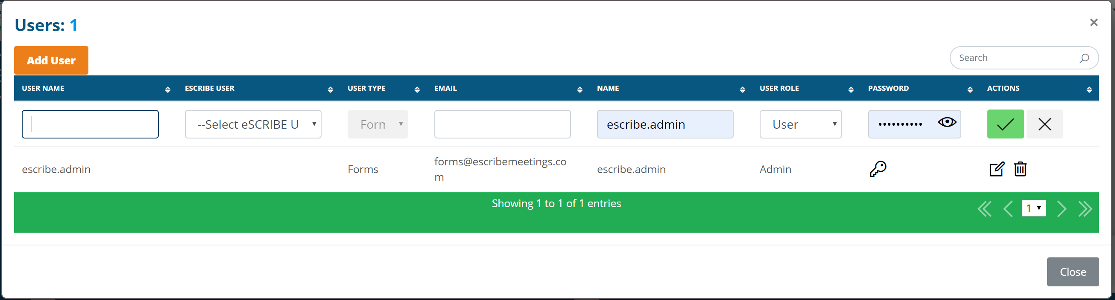This screenshot has width=1115, height=300.
Task: Click the empty Email input field
Action: [x=502, y=124]
